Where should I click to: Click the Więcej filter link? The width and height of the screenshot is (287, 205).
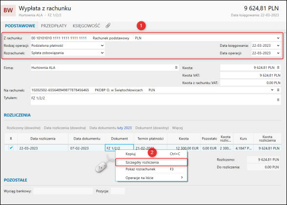tap(177, 128)
